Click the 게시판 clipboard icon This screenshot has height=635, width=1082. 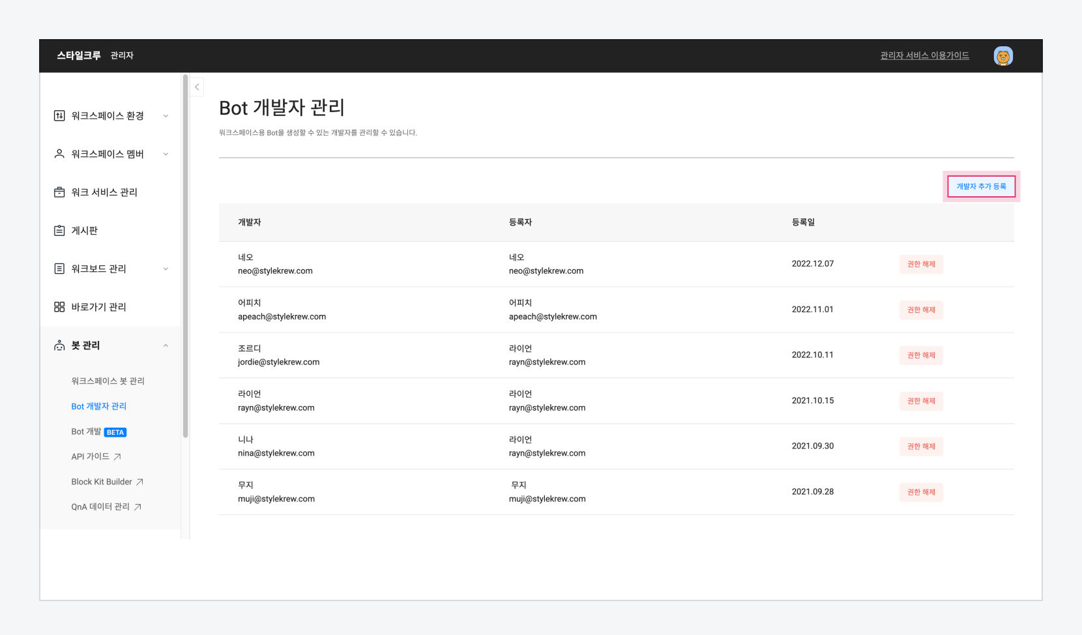(x=59, y=231)
